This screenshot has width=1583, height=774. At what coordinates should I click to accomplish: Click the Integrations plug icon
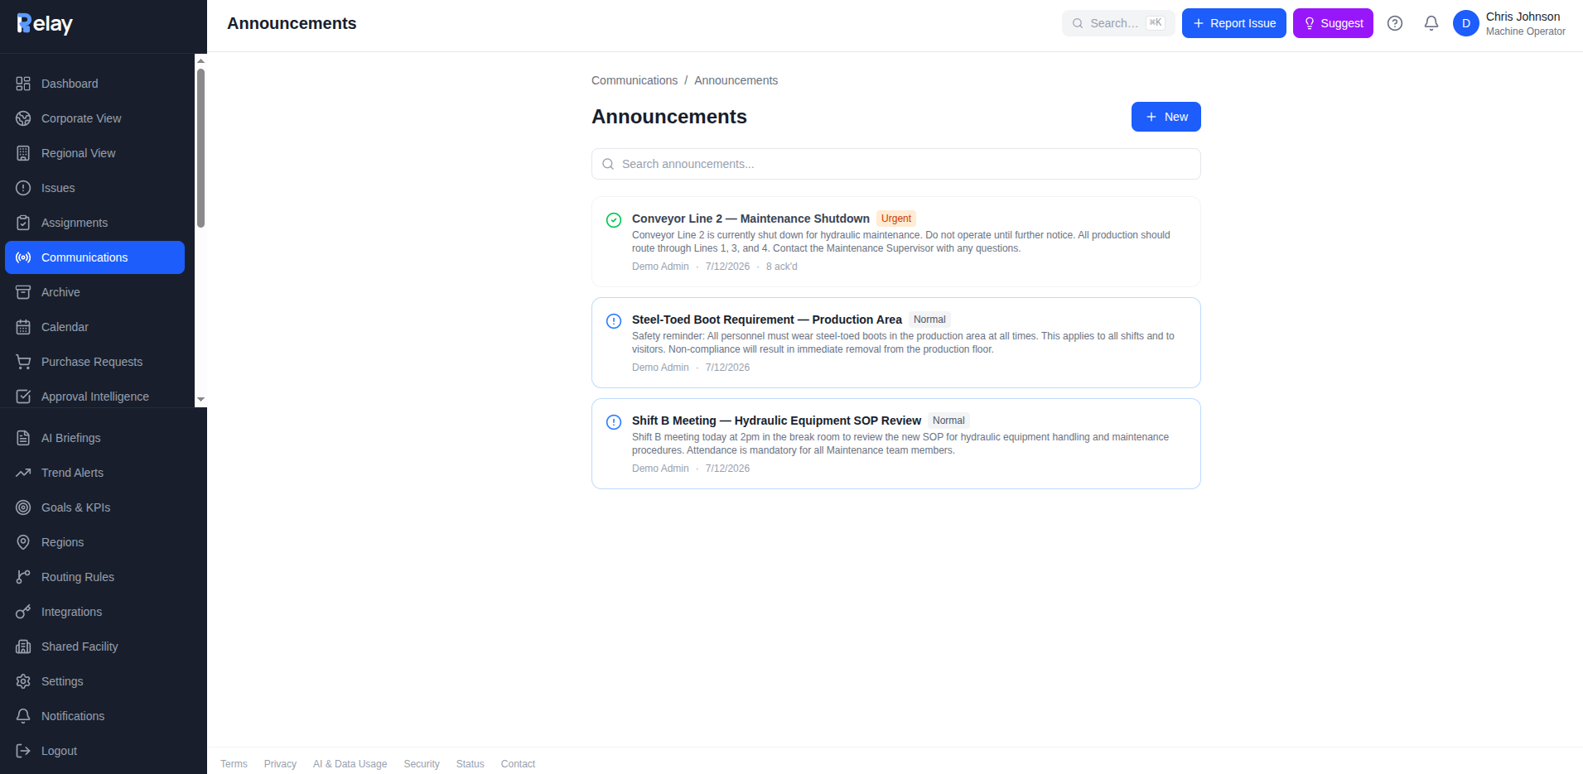click(23, 612)
